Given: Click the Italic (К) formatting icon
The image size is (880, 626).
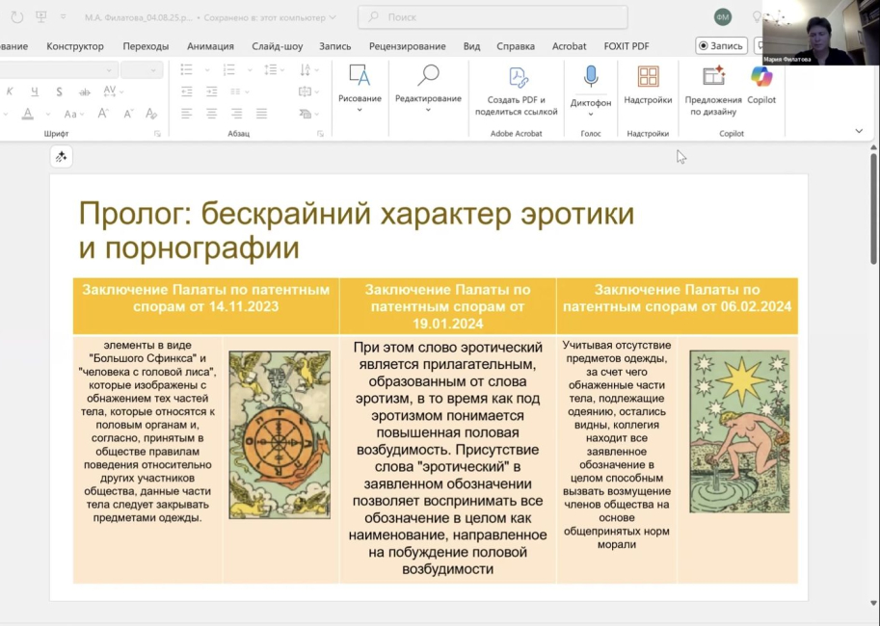Looking at the screenshot, I should tap(10, 91).
